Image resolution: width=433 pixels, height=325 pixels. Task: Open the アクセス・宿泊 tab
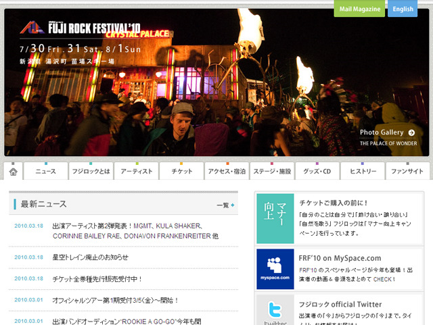[227, 172]
